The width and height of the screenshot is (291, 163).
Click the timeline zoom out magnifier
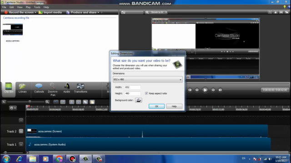(x=4, y=102)
